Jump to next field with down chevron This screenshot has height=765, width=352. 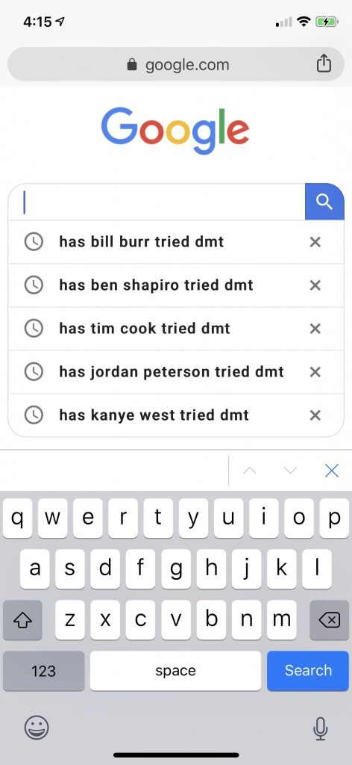tap(290, 471)
